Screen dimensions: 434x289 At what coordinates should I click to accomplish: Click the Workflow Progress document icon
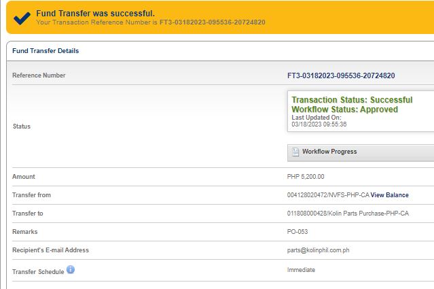tap(295, 152)
